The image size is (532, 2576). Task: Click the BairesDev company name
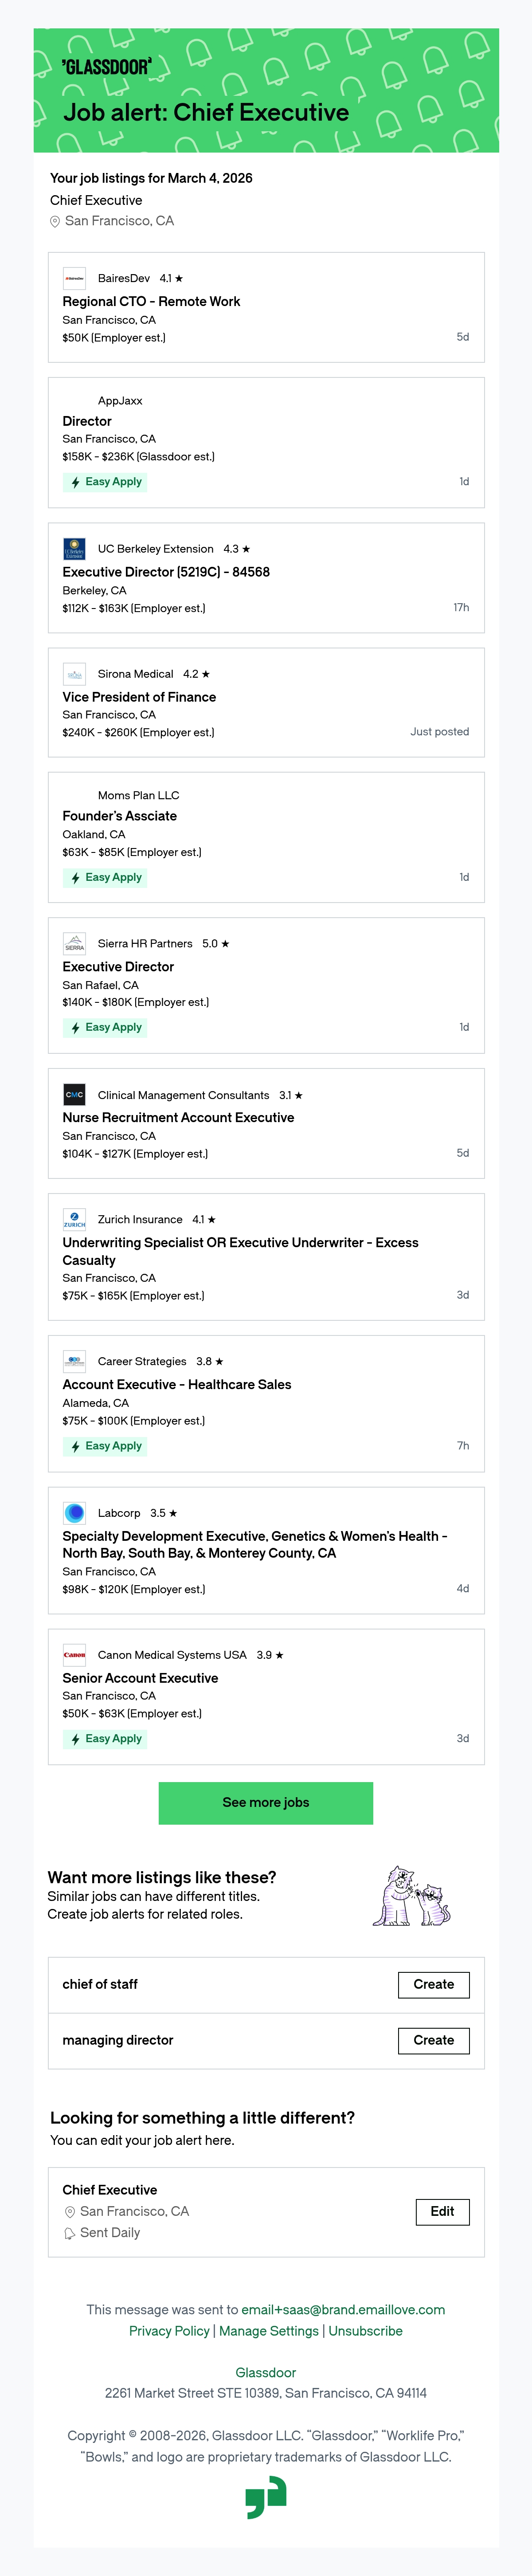pyautogui.click(x=124, y=278)
